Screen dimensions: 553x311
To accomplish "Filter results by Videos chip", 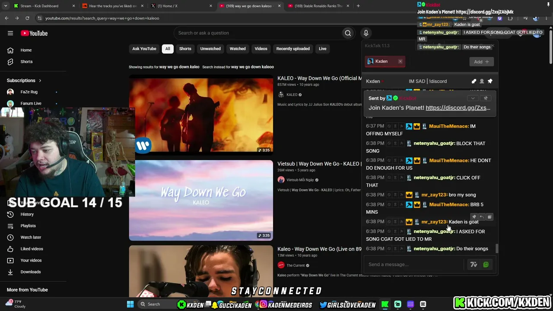I will (261, 49).
